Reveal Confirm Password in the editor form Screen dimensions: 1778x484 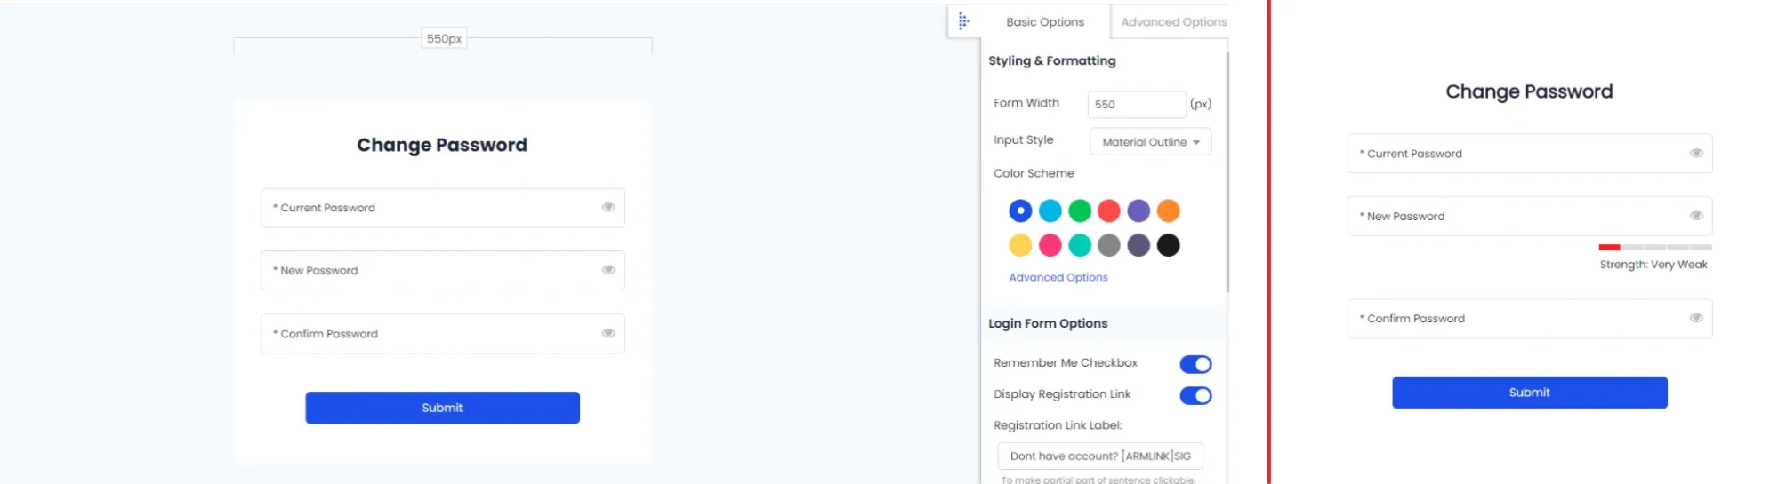(x=608, y=334)
